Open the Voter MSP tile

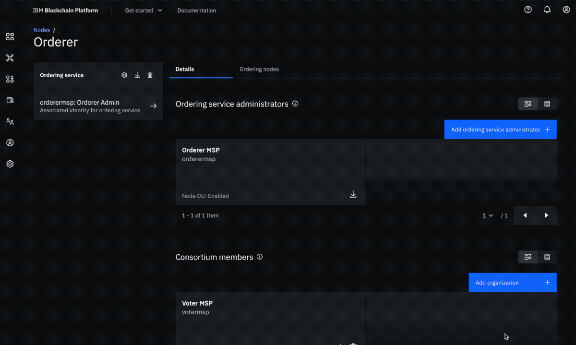point(271,319)
